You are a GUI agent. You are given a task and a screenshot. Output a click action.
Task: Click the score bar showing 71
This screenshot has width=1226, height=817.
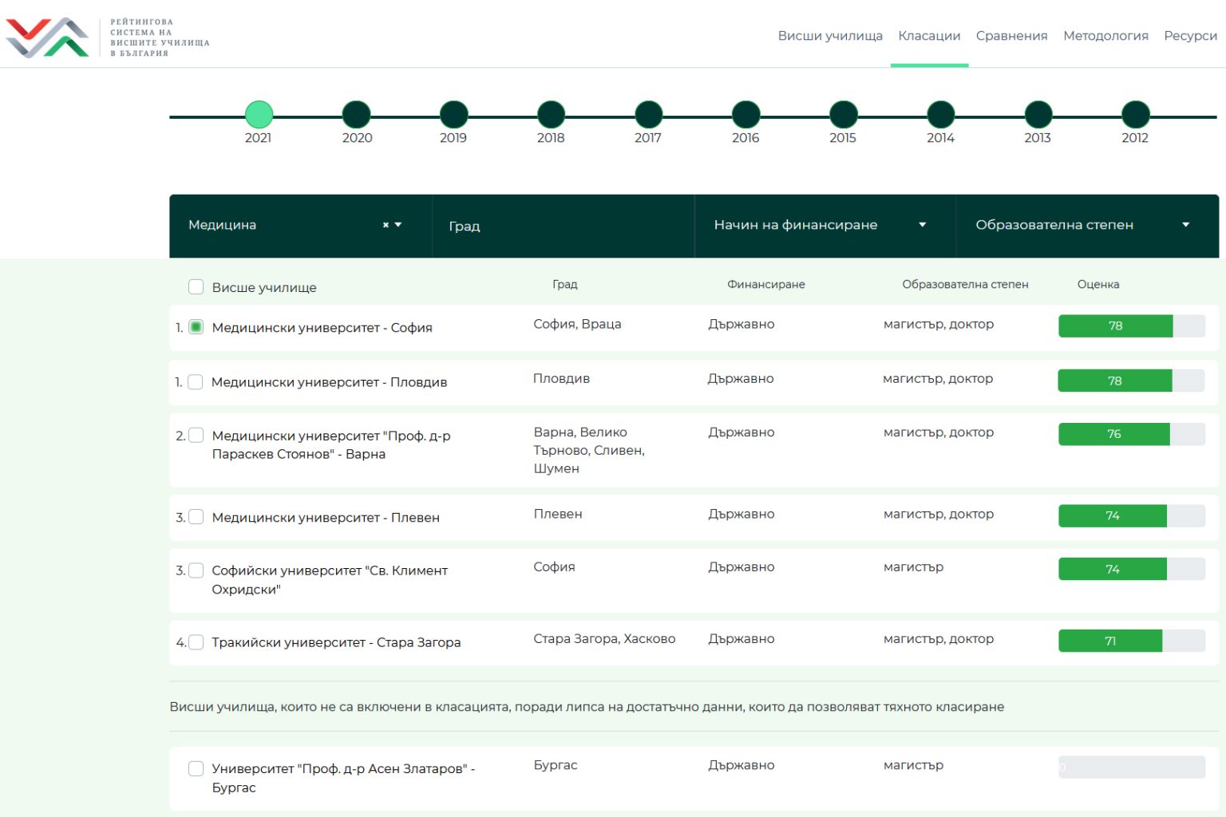1132,641
